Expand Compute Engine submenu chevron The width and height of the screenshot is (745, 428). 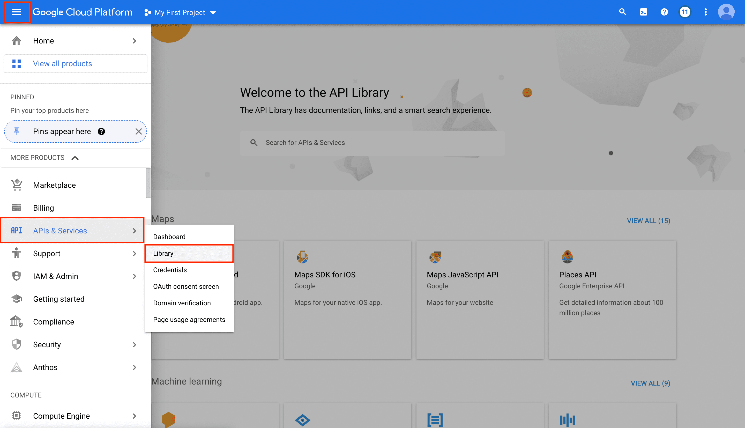point(134,416)
